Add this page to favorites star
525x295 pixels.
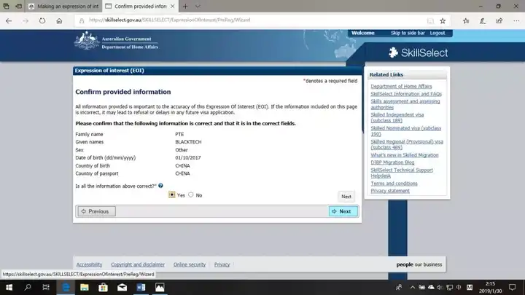[x=443, y=20]
